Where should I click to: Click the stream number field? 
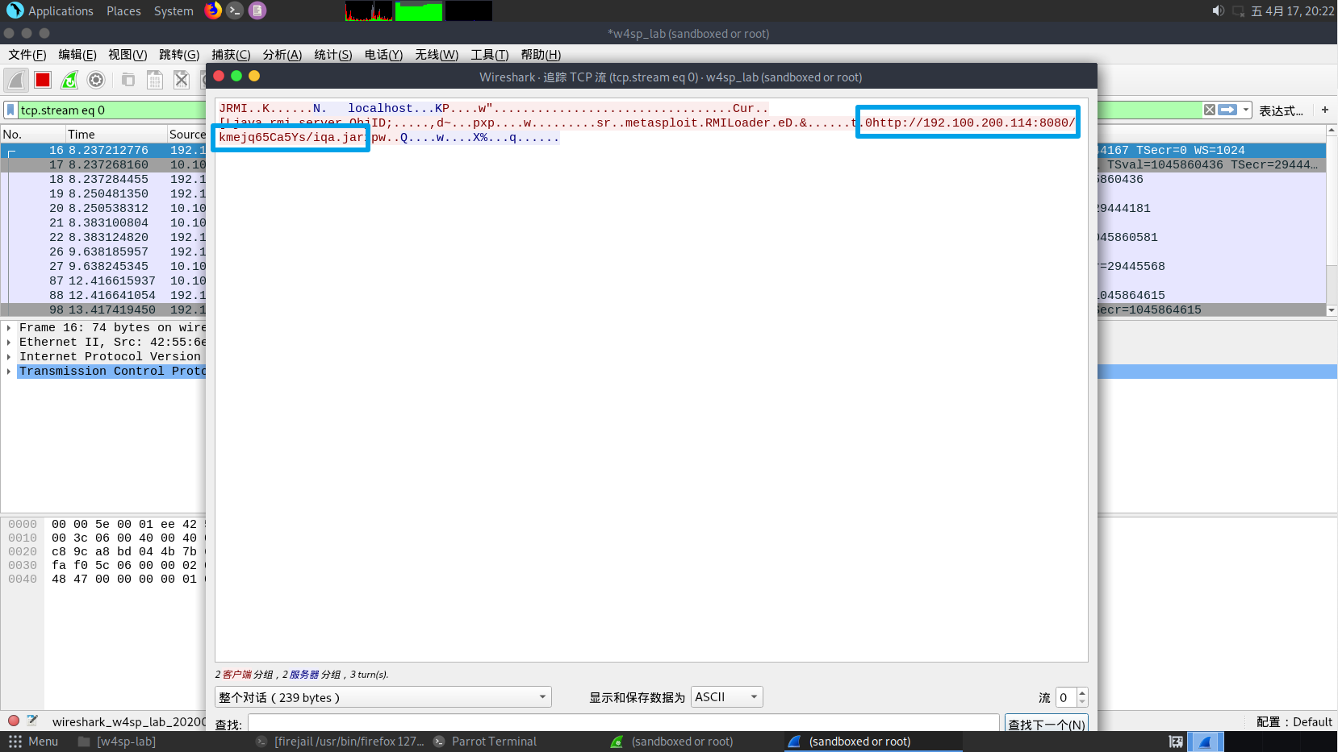(x=1066, y=697)
